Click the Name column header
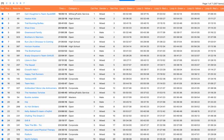Screen dimensions: 224x140 [27, 9]
